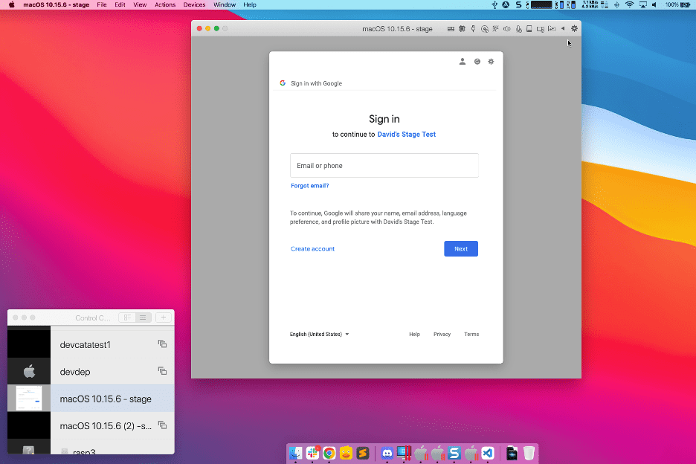Click the Bluetooth icon in menu bar

(616, 5)
